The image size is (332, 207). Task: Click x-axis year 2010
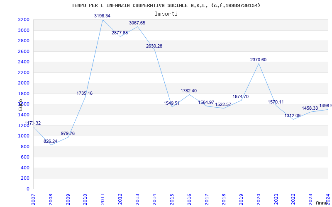(85, 200)
